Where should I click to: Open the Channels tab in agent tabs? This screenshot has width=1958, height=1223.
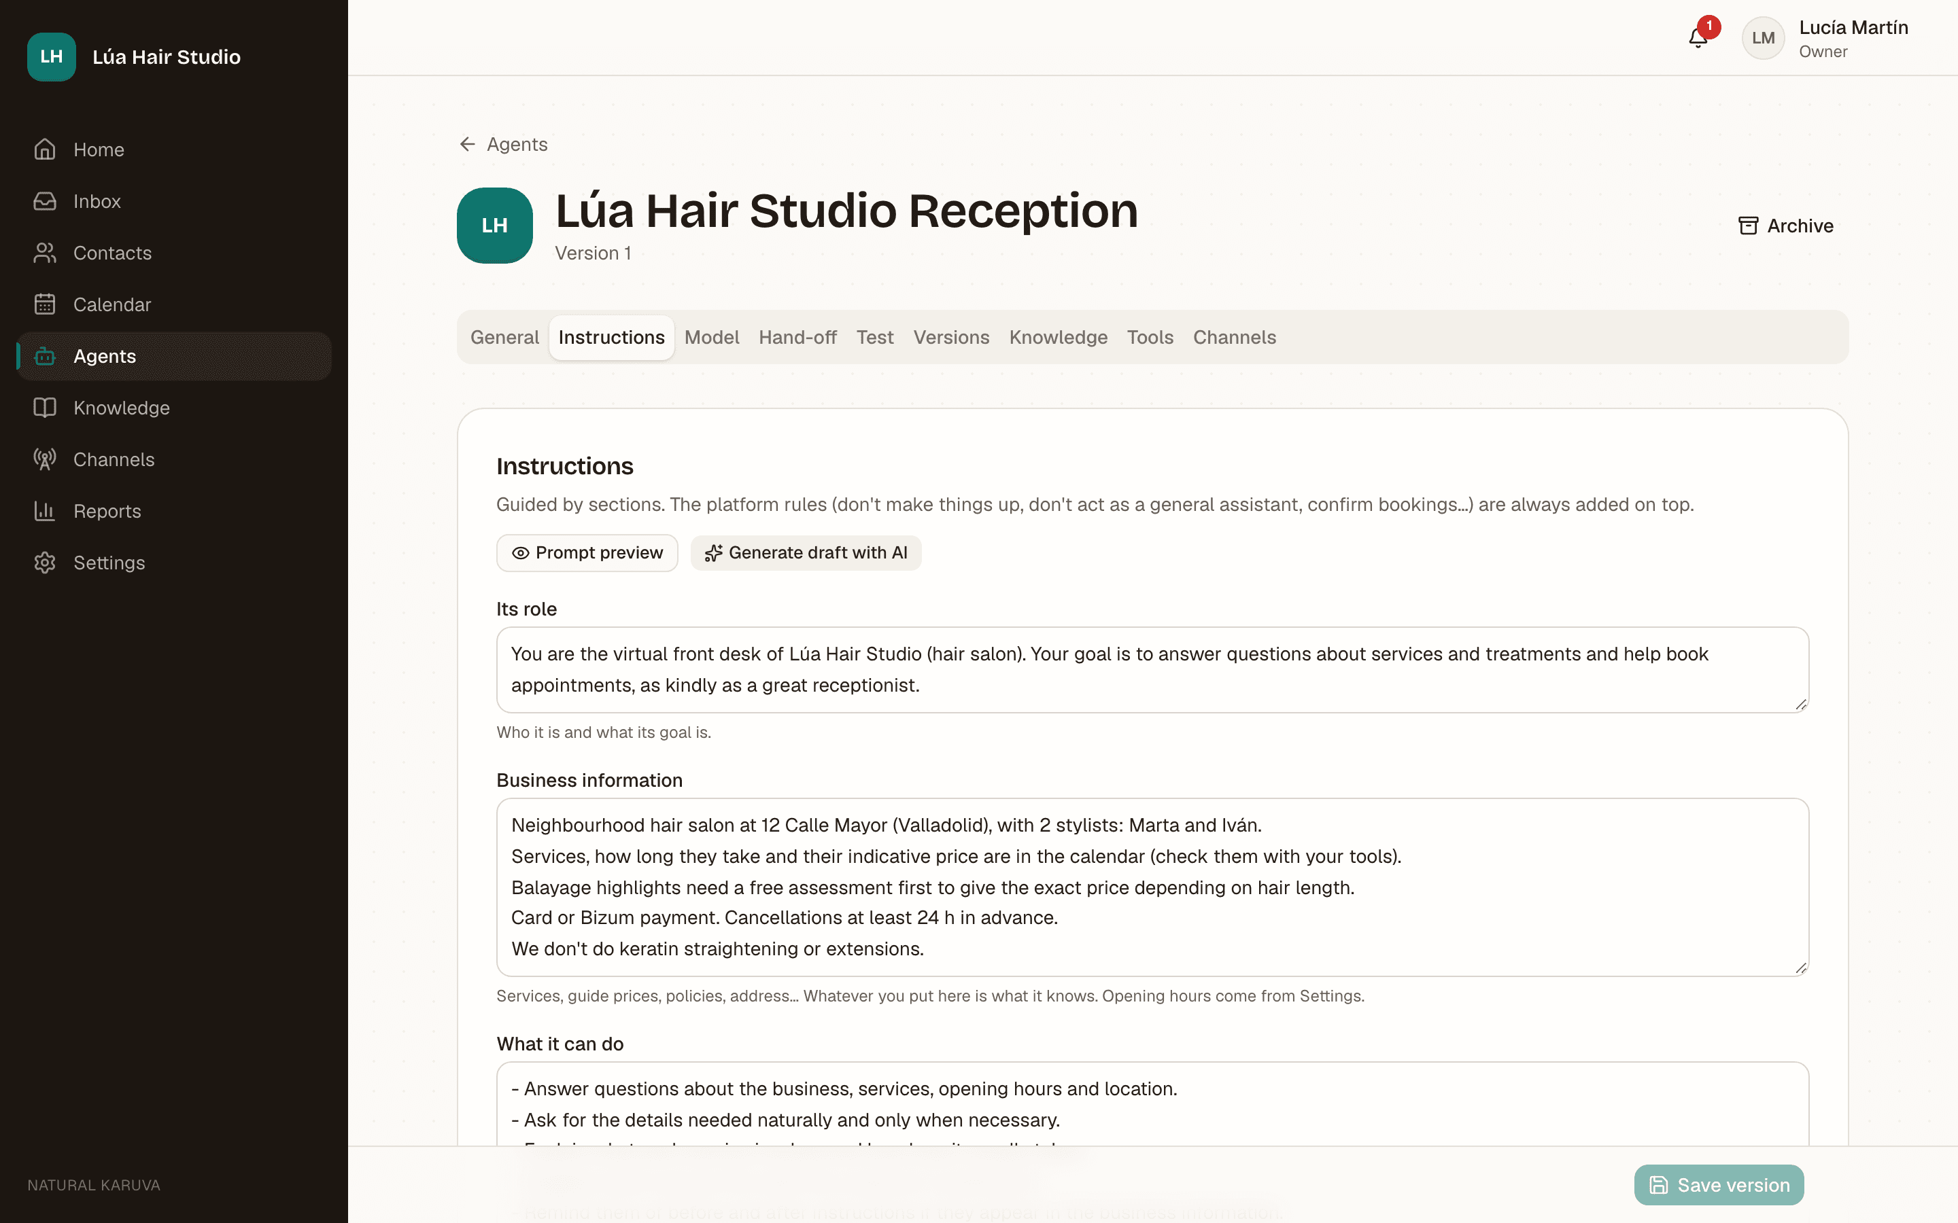pyautogui.click(x=1234, y=337)
